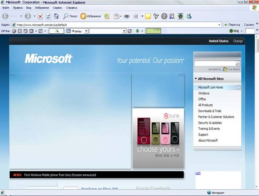
Task: Open the Избранное favorites pane
Action: tap(91, 16)
